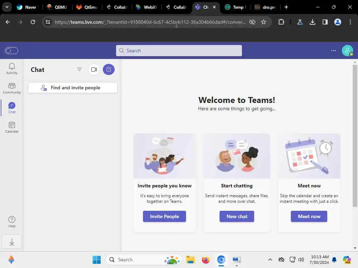Click the Meet now calendar illustration
This screenshot has width=358, height=268.
[x=309, y=156]
